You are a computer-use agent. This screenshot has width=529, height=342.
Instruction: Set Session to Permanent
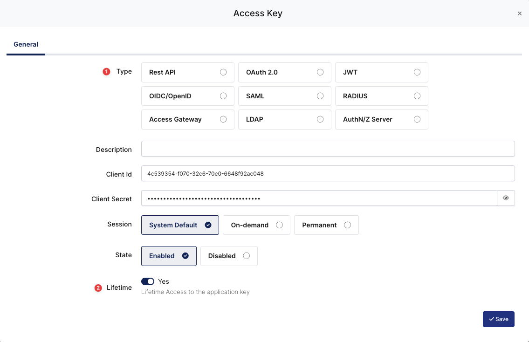[326, 225]
